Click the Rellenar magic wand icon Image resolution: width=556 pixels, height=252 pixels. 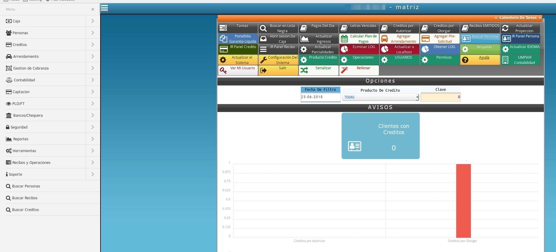(344, 70)
